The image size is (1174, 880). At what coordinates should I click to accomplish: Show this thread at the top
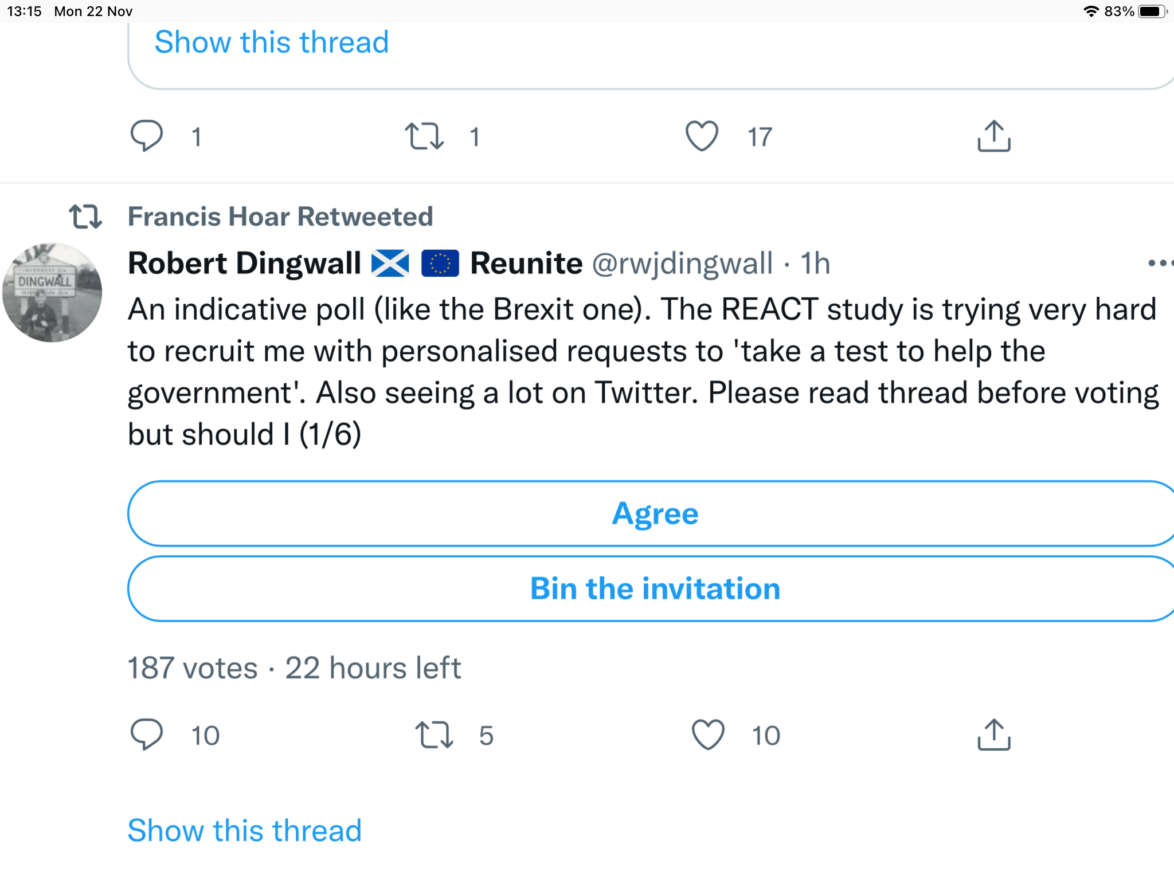click(272, 42)
